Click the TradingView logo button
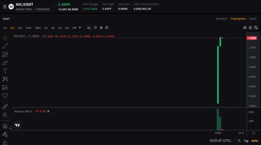The height and width of the screenshot is (145, 261). pos(17,125)
